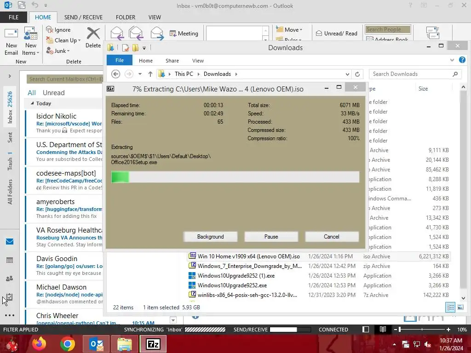Switch to the FOLDER ribbon tab
The image size is (471, 353).
[x=126, y=17]
